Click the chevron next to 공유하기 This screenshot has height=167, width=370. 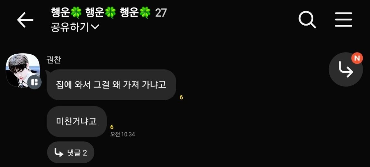[95, 27]
